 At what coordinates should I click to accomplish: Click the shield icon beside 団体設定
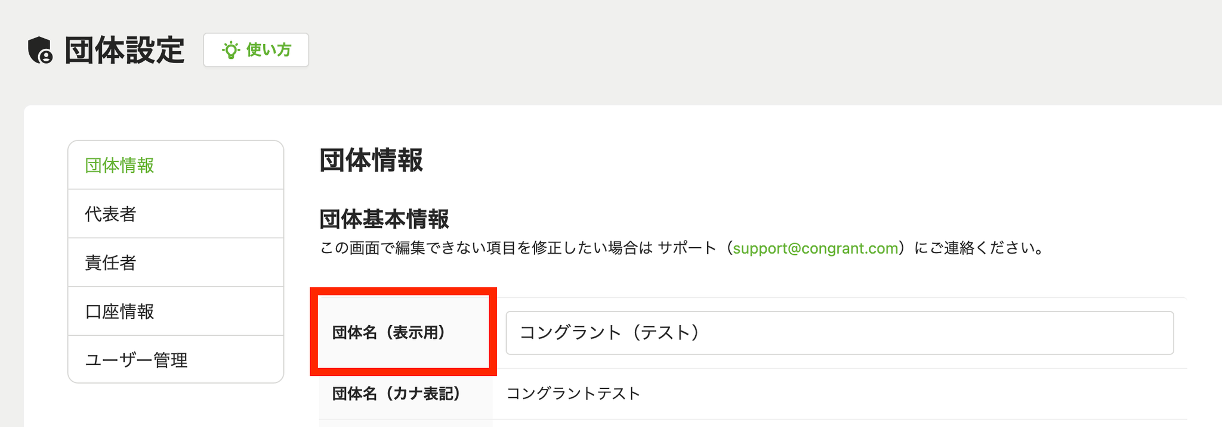point(41,50)
